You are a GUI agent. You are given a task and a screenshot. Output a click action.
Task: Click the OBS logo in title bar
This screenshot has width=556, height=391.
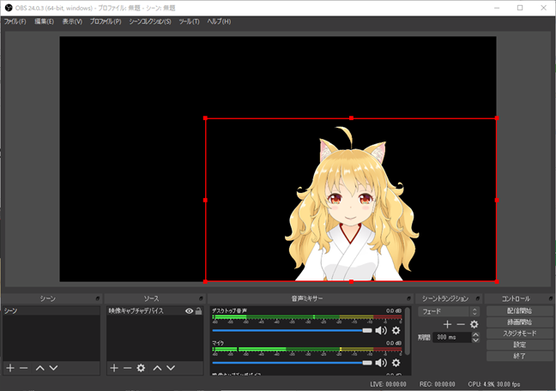coord(9,8)
